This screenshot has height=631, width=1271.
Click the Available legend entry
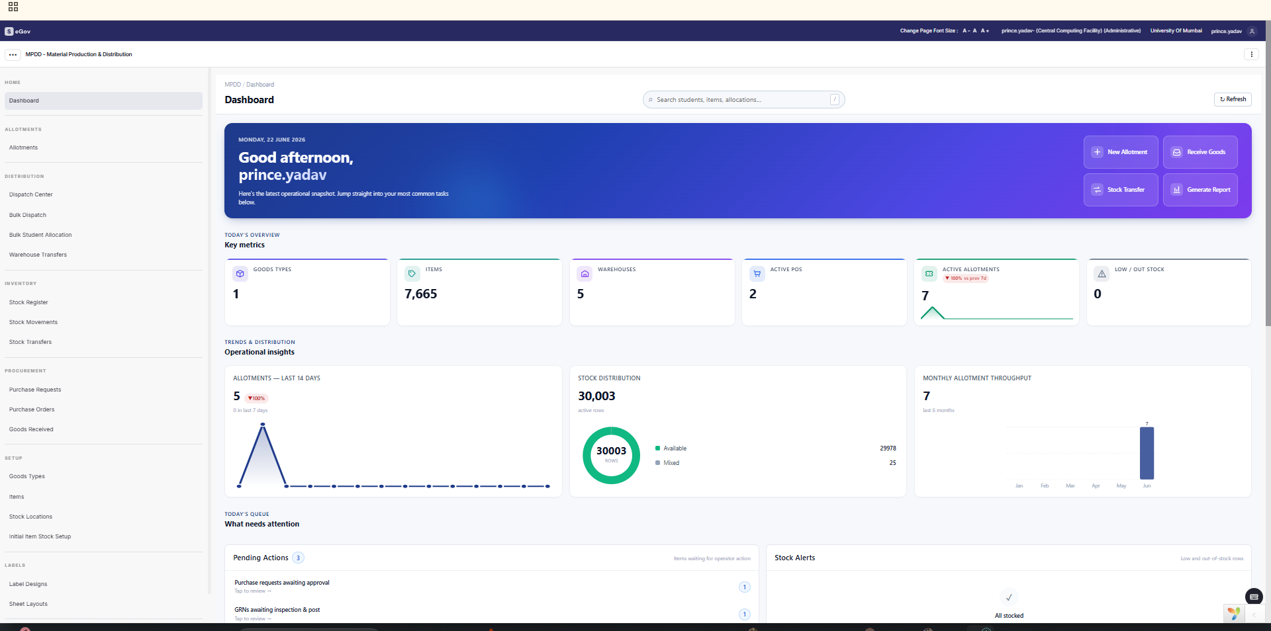coord(671,448)
